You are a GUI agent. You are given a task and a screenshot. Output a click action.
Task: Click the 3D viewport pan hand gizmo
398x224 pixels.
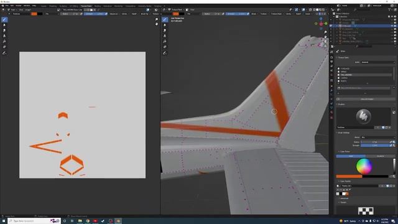[325, 37]
